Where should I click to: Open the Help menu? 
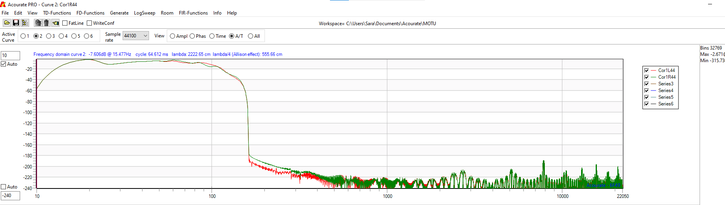(232, 13)
